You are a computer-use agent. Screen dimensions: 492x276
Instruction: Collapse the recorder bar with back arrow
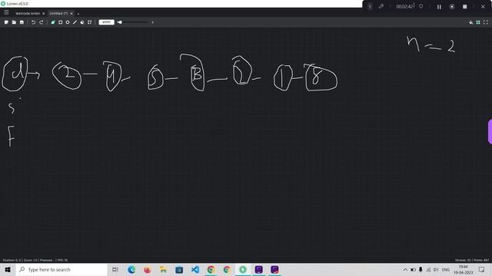[370, 6]
